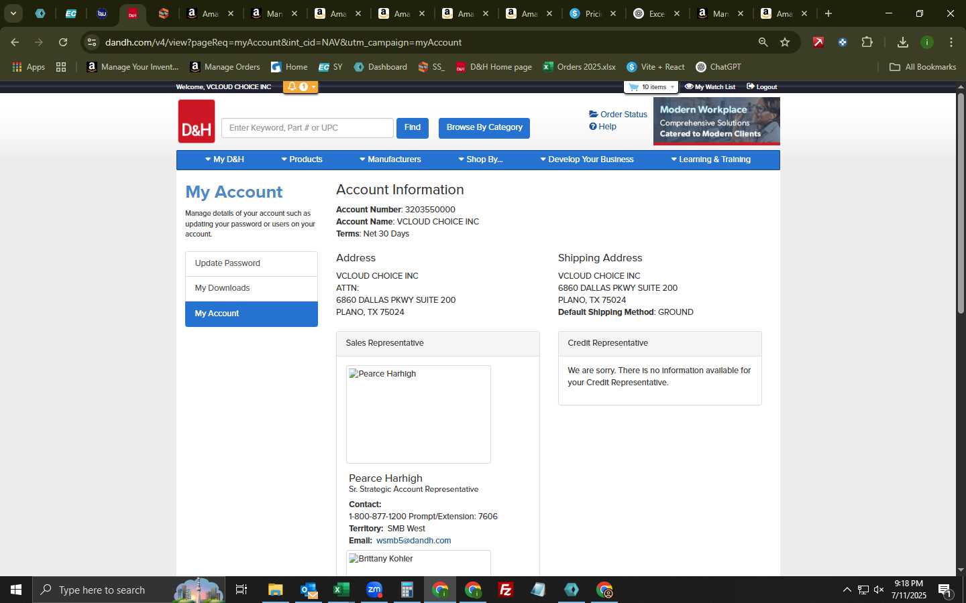Focus the Keyword, Part # or UPC search field
The width and height of the screenshot is (966, 603).
[307, 128]
